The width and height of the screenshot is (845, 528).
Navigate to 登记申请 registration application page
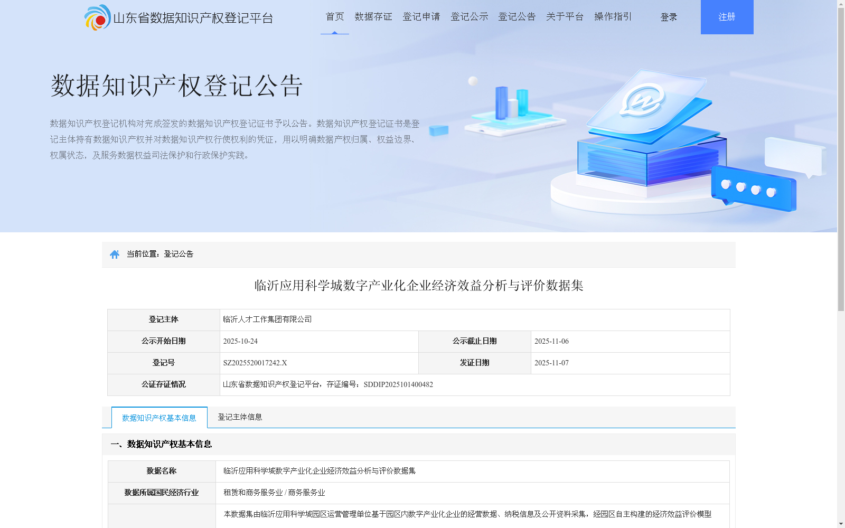(421, 16)
